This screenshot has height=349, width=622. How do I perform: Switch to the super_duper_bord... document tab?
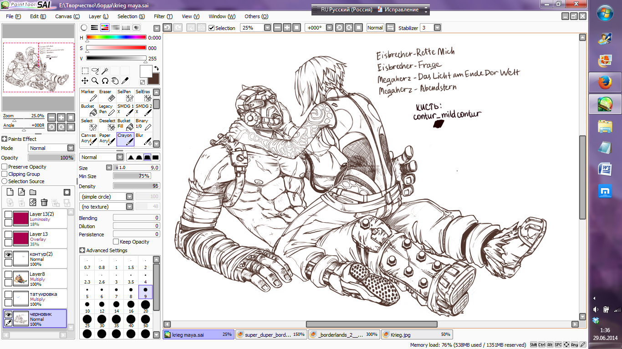coord(271,334)
